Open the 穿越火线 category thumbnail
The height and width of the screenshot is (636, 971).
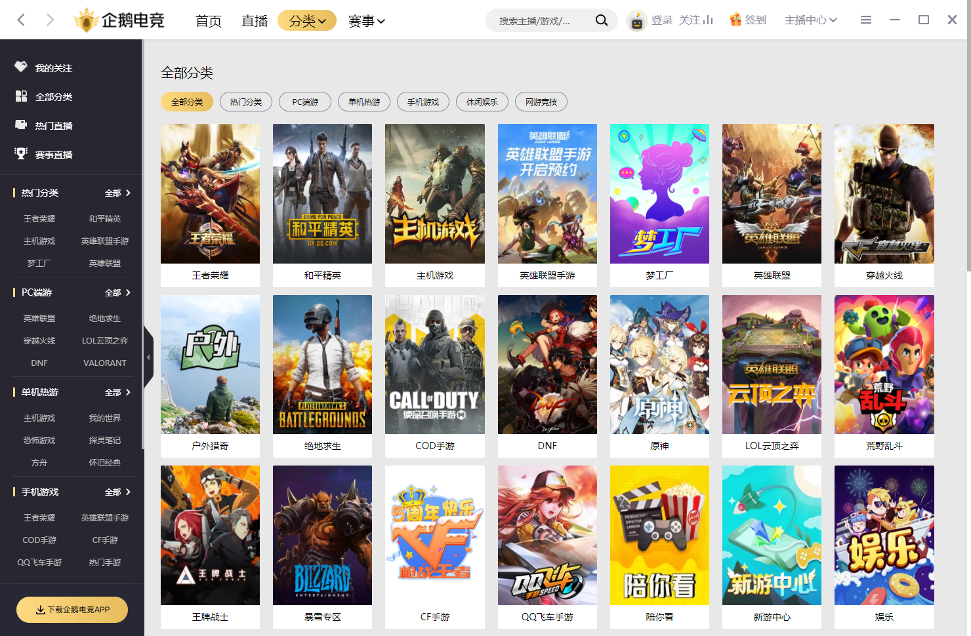(884, 193)
